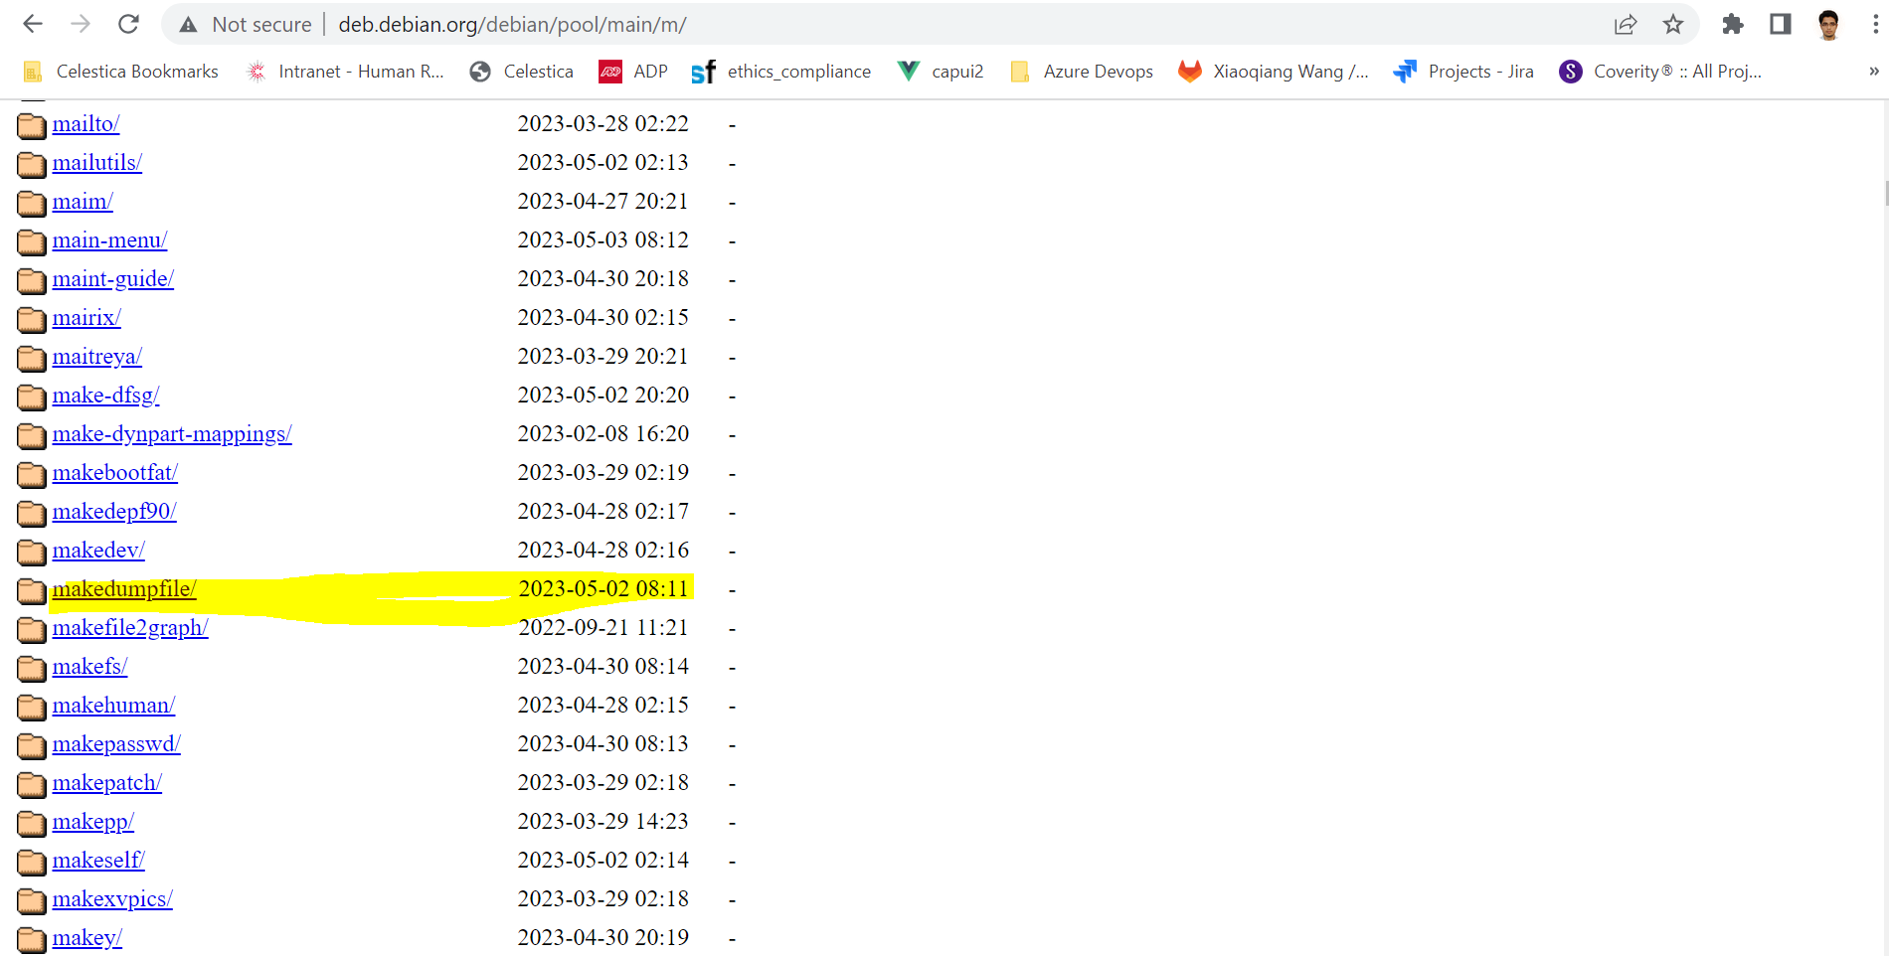
Task: Open the Coverity All Projects bookmark
Action: [x=1658, y=71]
